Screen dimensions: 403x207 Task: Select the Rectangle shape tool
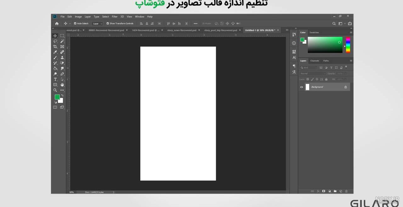55,85
